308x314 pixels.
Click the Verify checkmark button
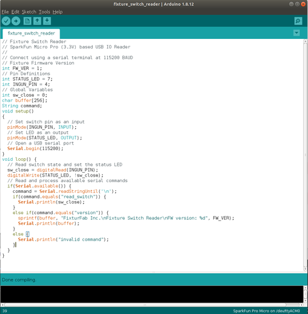(x=6, y=21)
